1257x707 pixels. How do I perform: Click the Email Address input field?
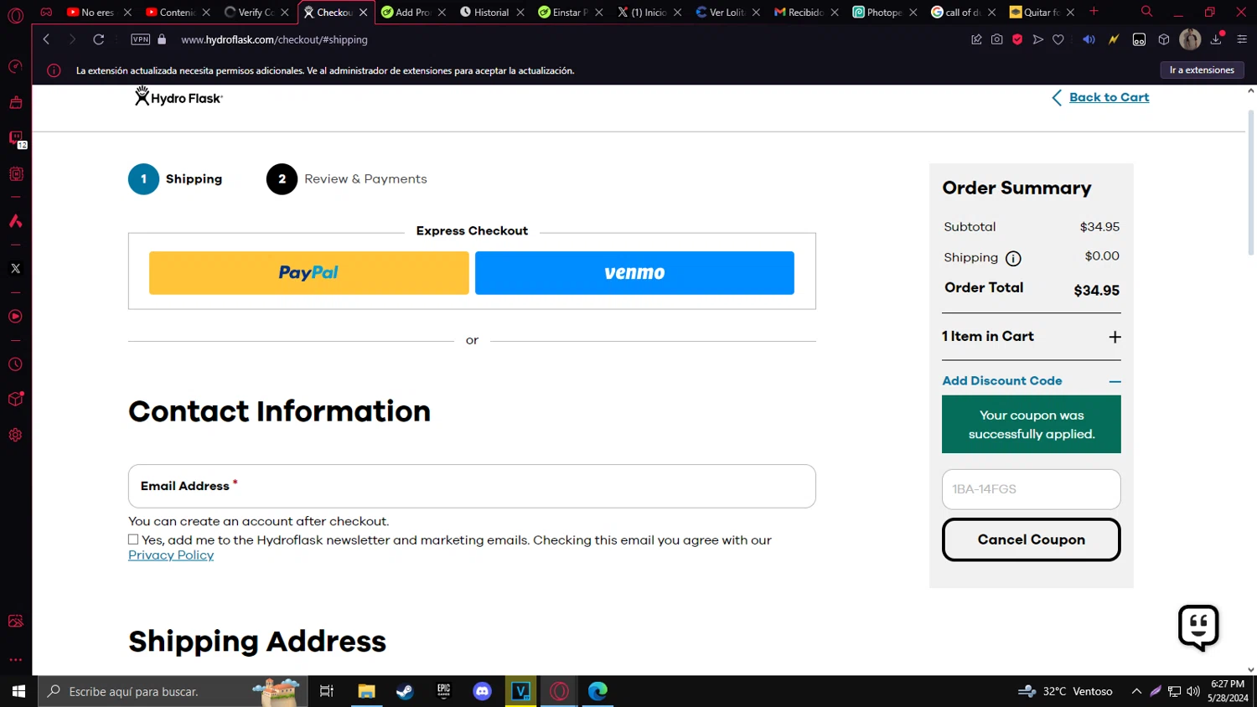pos(472,486)
